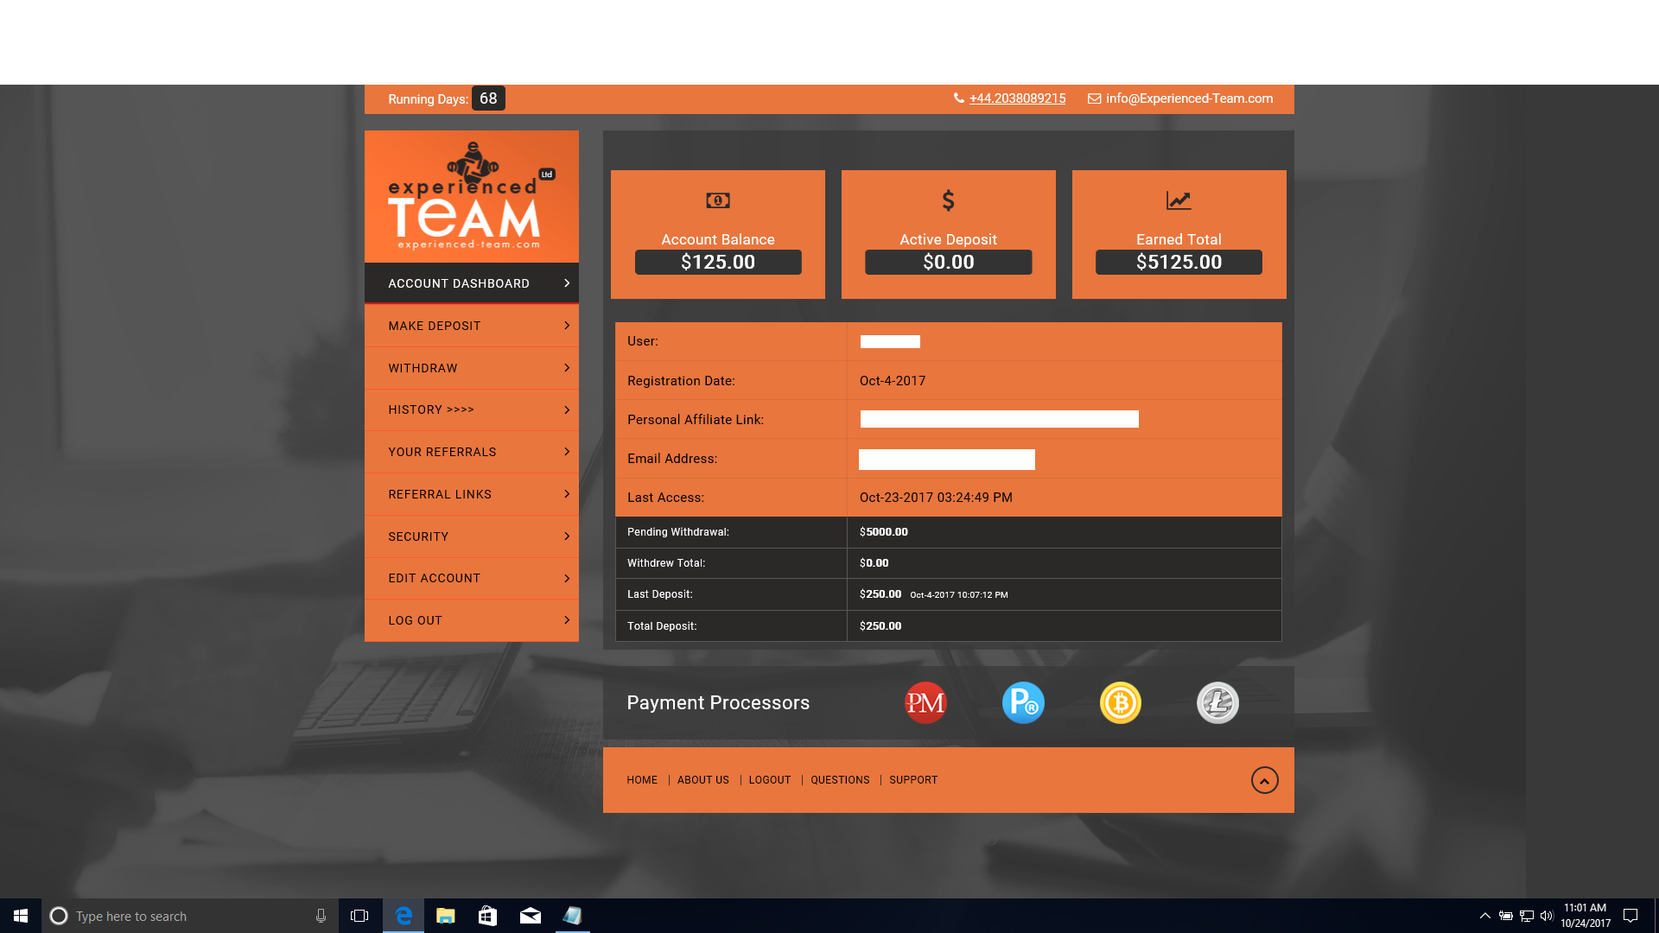Select Account Dashboard in the sidebar
Image resolution: width=1659 pixels, height=933 pixels.
click(459, 283)
